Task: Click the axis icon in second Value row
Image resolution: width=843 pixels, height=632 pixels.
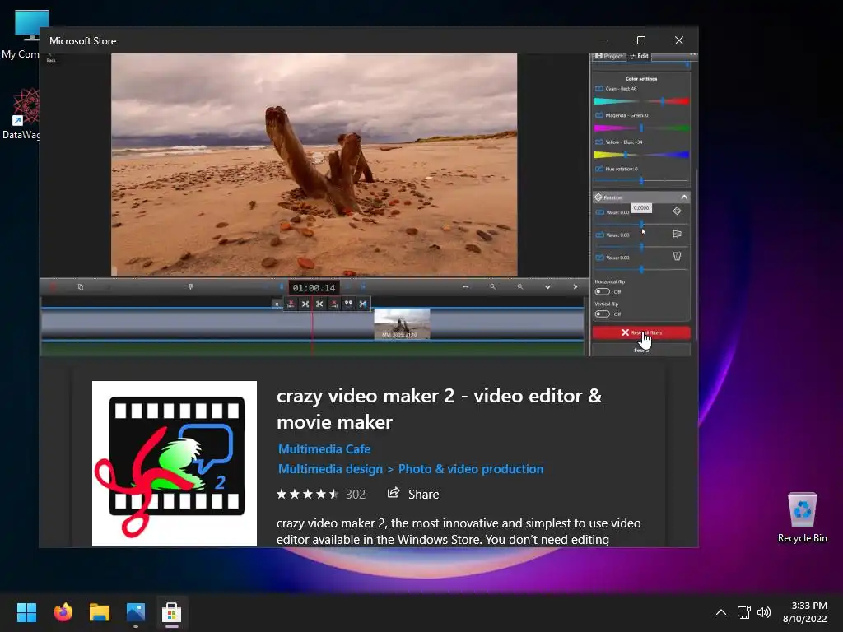Action: coord(677,234)
